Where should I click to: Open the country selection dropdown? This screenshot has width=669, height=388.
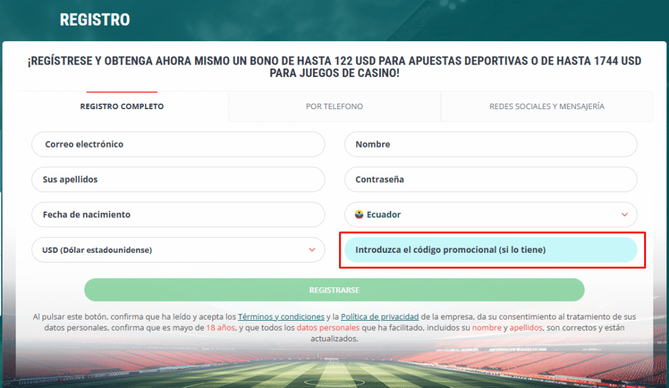tap(490, 214)
